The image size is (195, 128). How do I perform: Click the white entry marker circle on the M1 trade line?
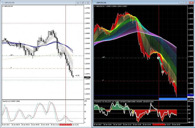click(x=158, y=58)
